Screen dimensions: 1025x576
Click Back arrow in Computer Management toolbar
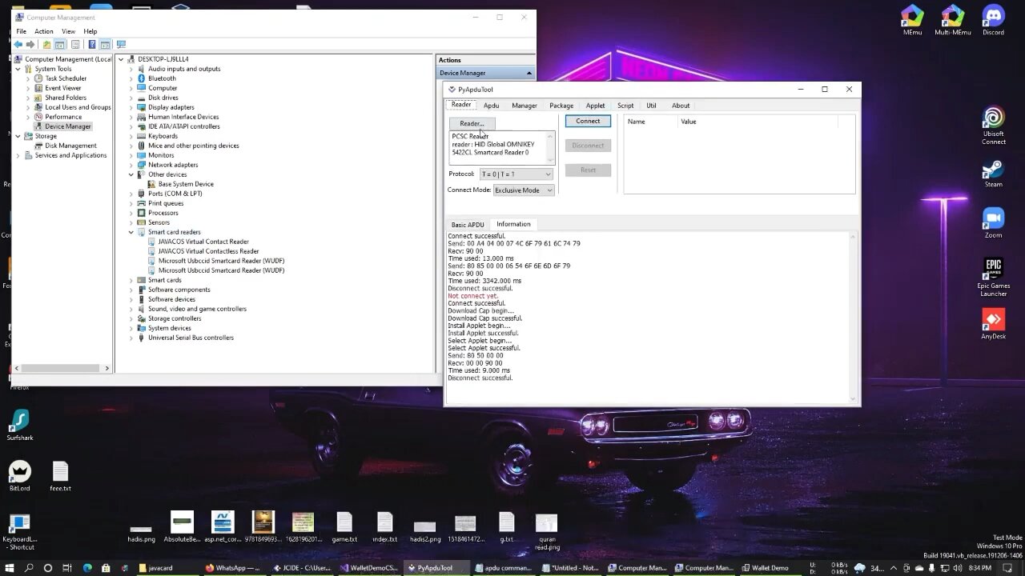[18, 45]
